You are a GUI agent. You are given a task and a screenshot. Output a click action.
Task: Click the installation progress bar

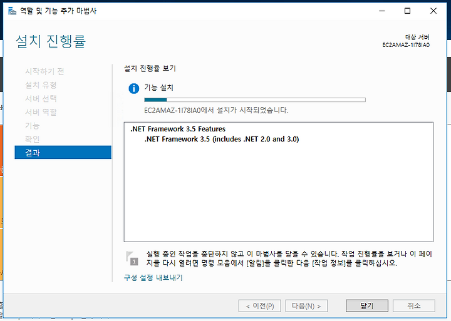255,99
